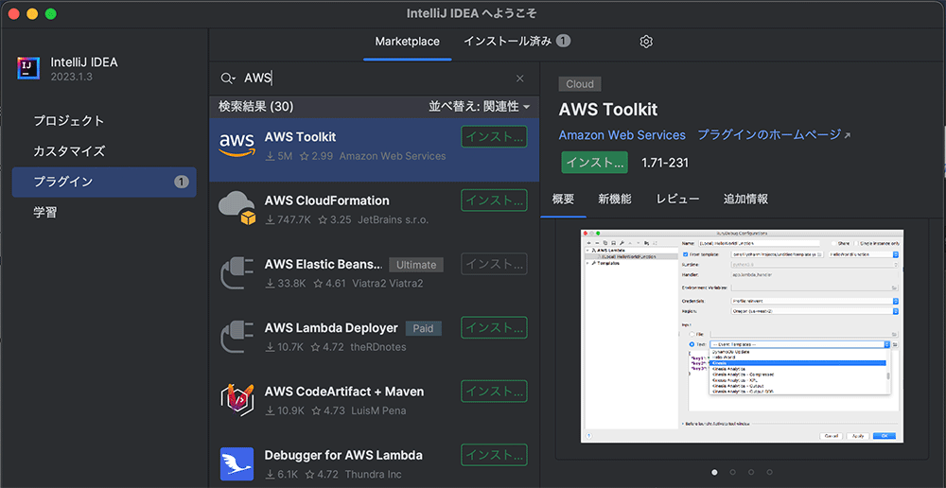Click the JetBrains s.r.o. vendor name
The image size is (946, 488).
[x=393, y=219]
